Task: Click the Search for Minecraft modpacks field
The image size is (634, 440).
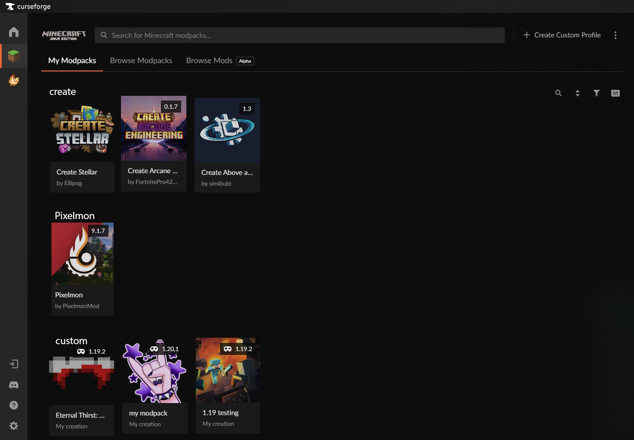Action: [299, 35]
